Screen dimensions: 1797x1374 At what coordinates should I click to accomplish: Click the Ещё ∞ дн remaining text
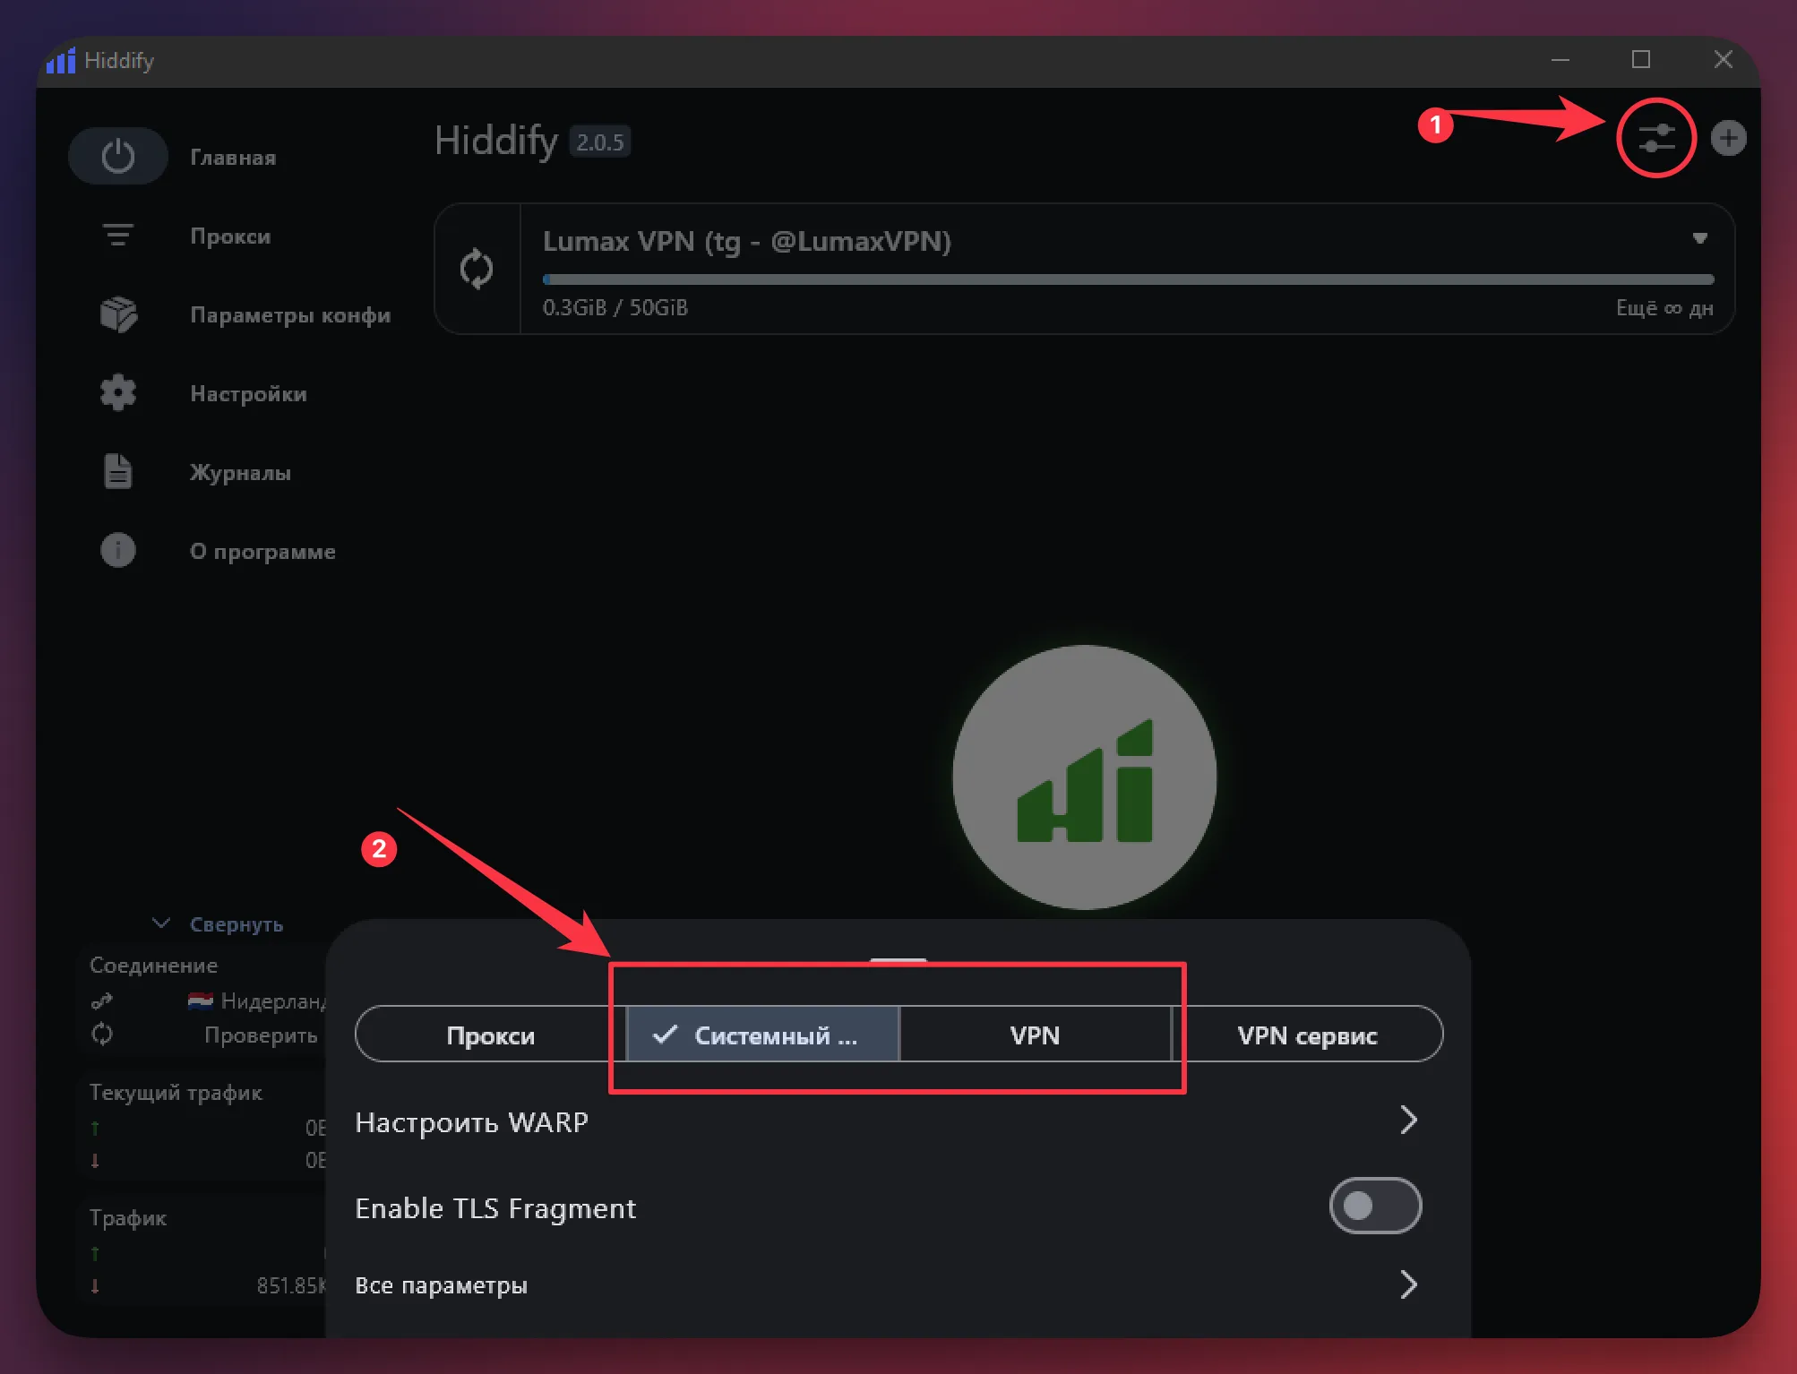pos(1664,308)
